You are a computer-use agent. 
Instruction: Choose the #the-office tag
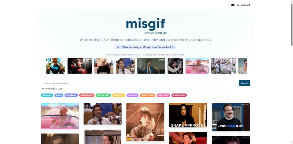pos(163,95)
